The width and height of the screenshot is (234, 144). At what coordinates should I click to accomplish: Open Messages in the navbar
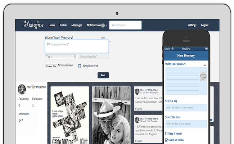click(77, 25)
